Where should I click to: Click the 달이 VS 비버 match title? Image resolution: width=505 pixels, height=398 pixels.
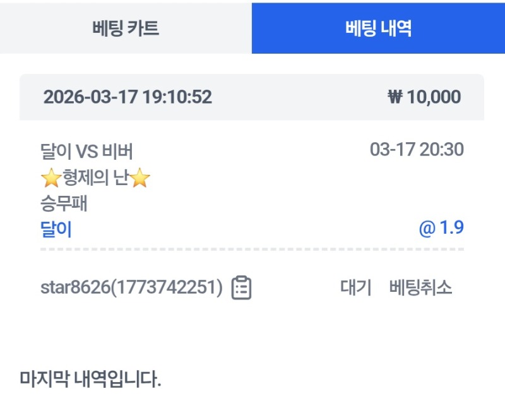(86, 152)
